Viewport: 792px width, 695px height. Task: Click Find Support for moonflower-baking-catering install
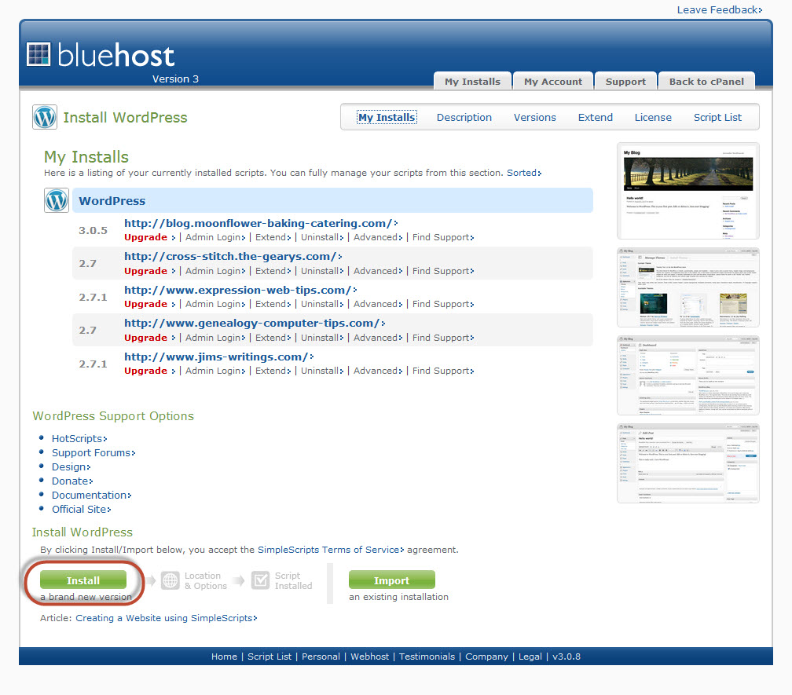443,237
